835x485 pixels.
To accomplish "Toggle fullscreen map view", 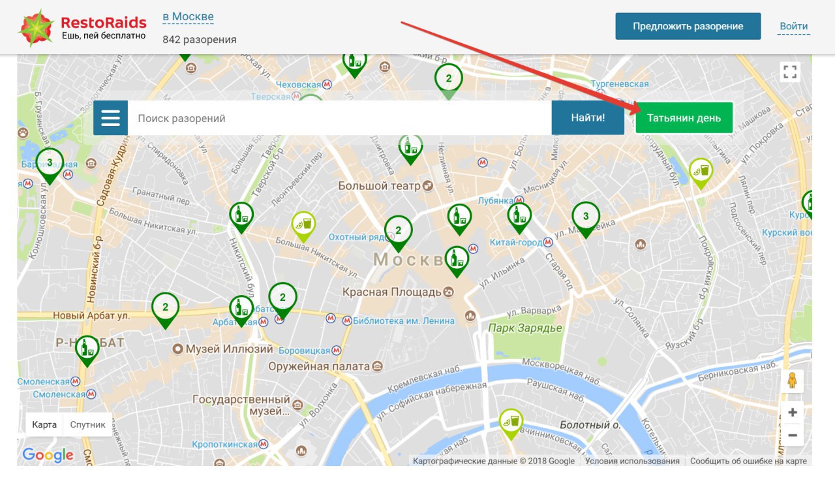I will [x=790, y=72].
